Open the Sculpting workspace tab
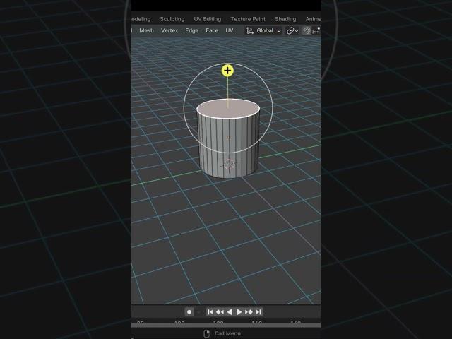 pos(172,19)
